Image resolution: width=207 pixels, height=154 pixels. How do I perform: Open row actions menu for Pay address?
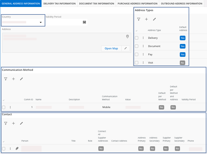tap(143, 55)
